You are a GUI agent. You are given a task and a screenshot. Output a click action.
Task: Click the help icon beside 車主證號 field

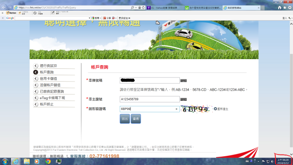(184, 99)
